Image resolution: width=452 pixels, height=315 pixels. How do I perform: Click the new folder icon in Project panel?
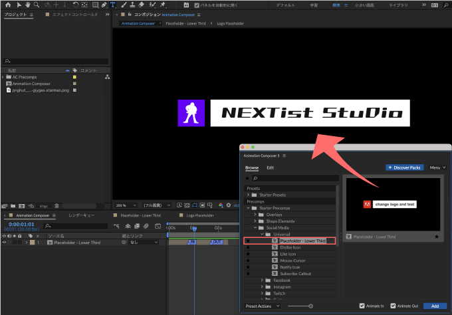pos(13,206)
